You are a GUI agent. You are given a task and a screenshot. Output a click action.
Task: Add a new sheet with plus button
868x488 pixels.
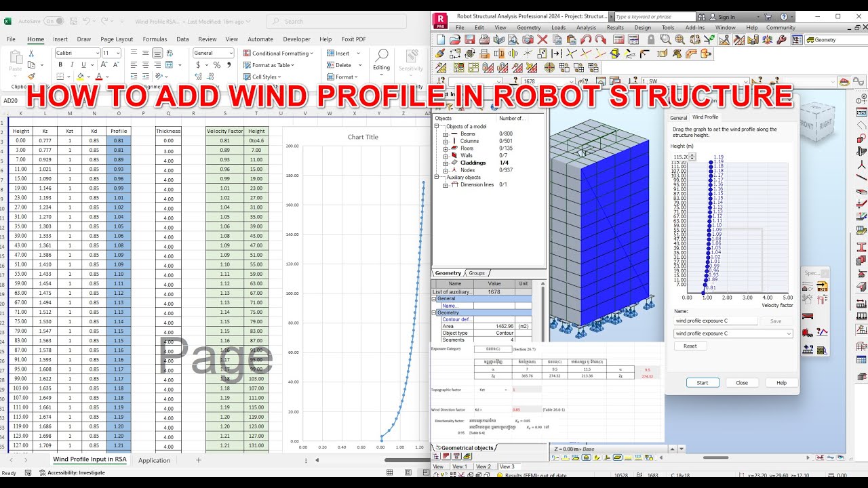[199, 460]
